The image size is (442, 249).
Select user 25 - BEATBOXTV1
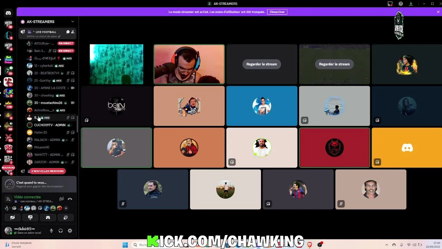(51, 73)
